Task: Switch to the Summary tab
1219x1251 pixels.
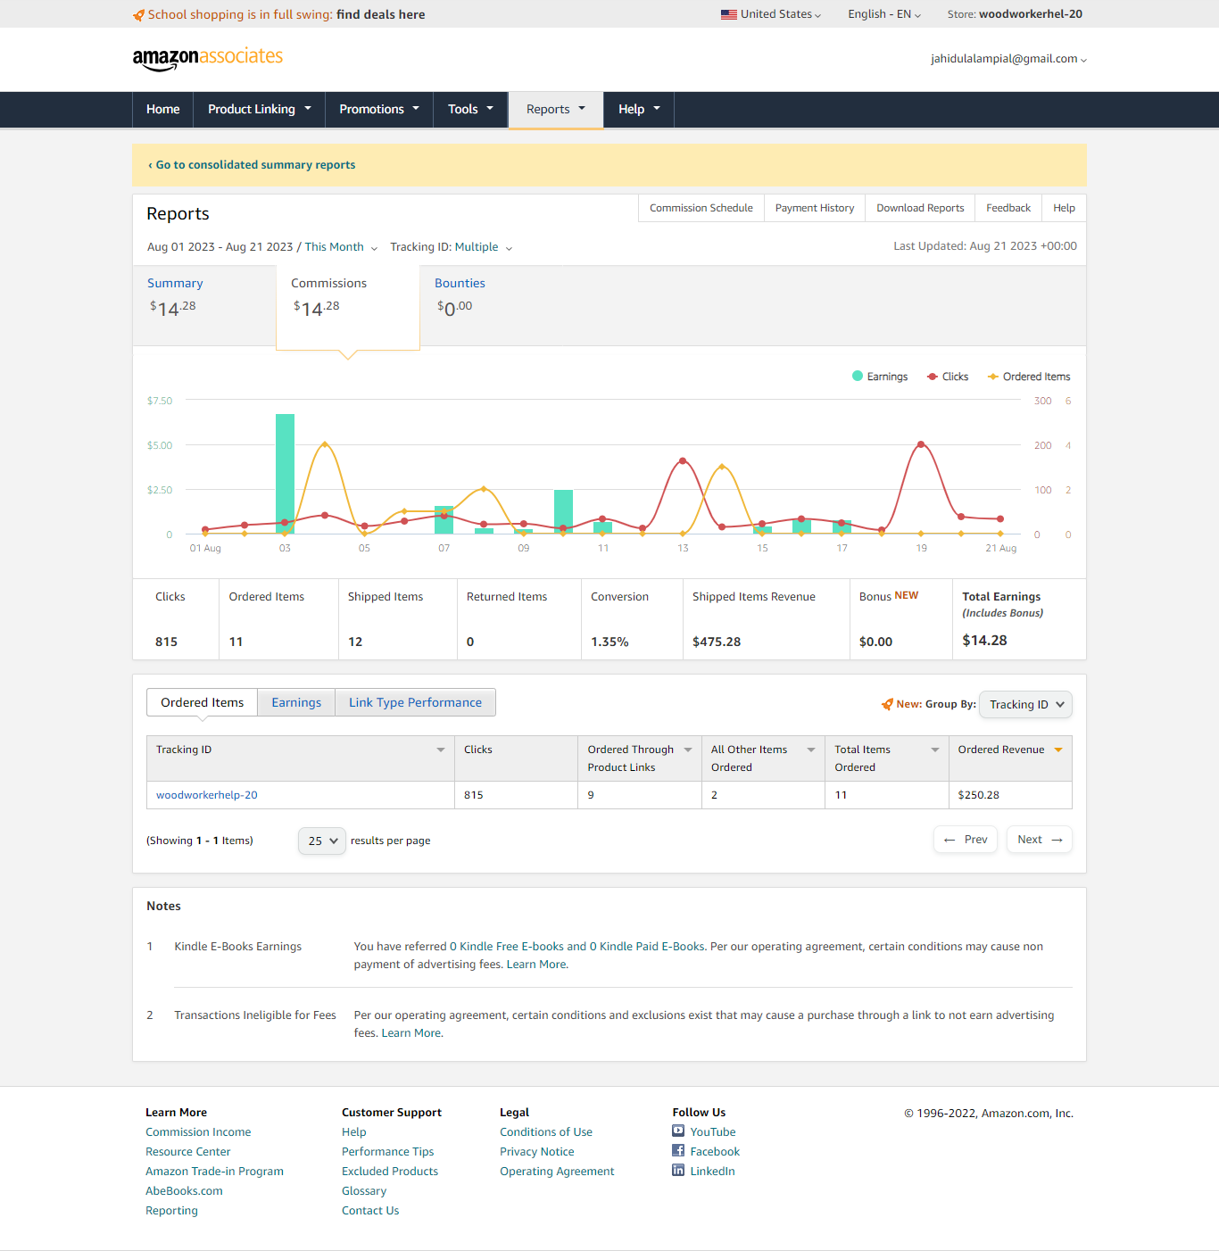Action: pyautogui.click(x=204, y=305)
